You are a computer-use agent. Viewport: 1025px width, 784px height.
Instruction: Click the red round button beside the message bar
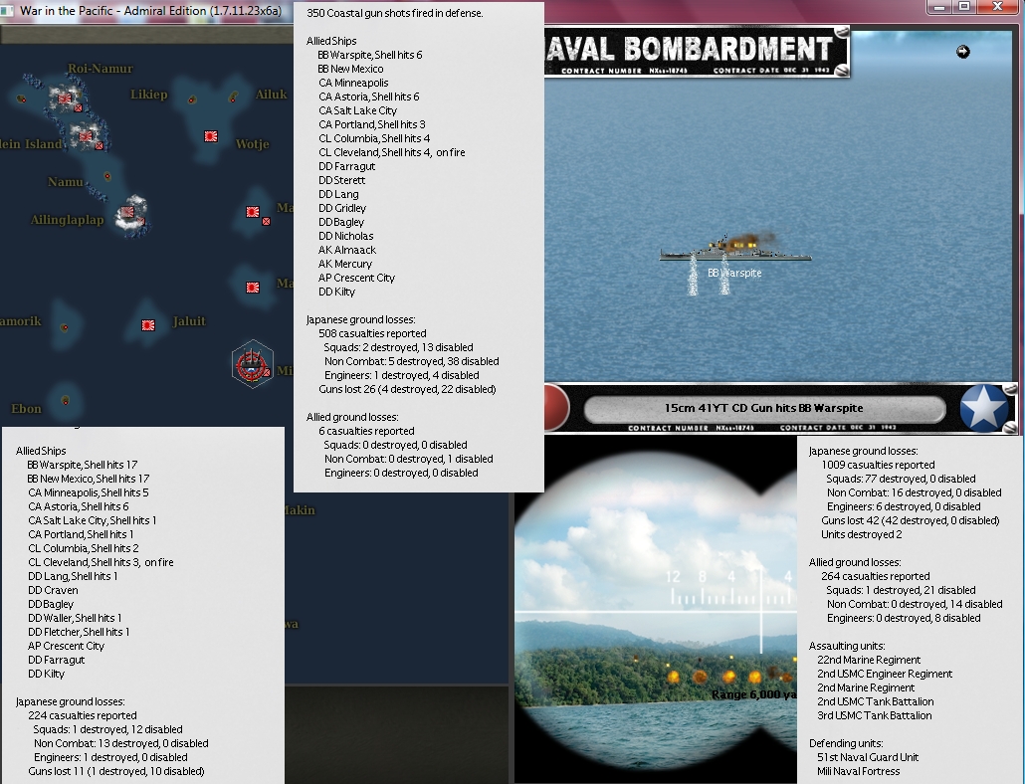556,408
